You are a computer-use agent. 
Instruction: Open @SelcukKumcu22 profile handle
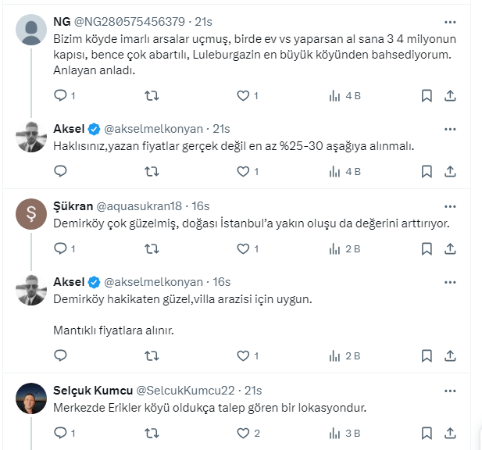[x=187, y=390]
